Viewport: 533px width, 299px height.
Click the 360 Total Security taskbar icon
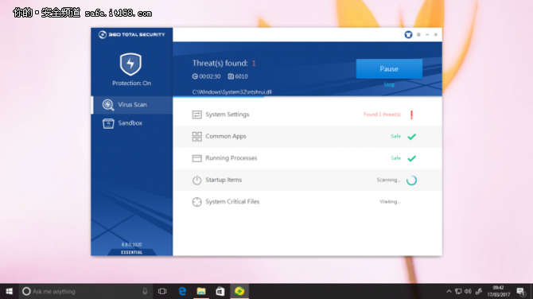coord(239,291)
